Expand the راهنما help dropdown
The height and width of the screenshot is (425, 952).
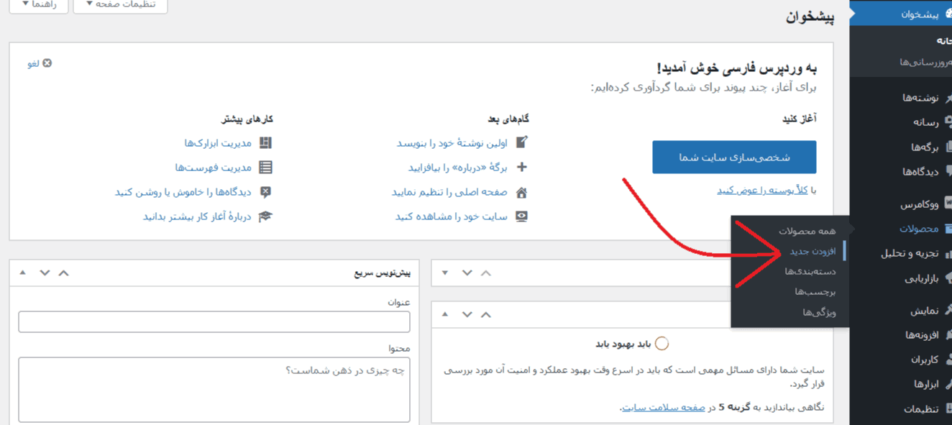click(x=39, y=5)
